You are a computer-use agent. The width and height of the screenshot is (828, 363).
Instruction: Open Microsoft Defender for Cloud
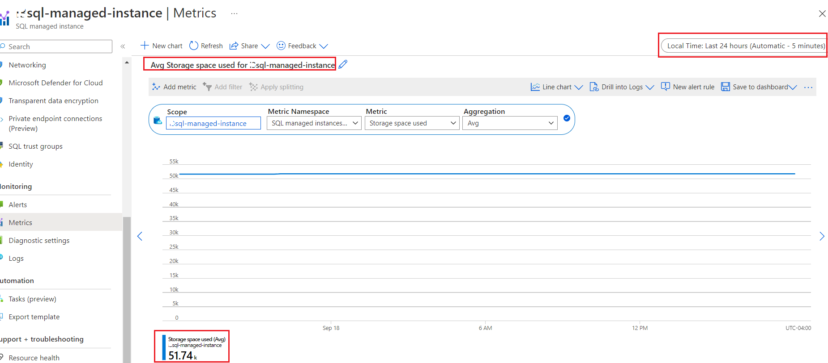click(55, 83)
